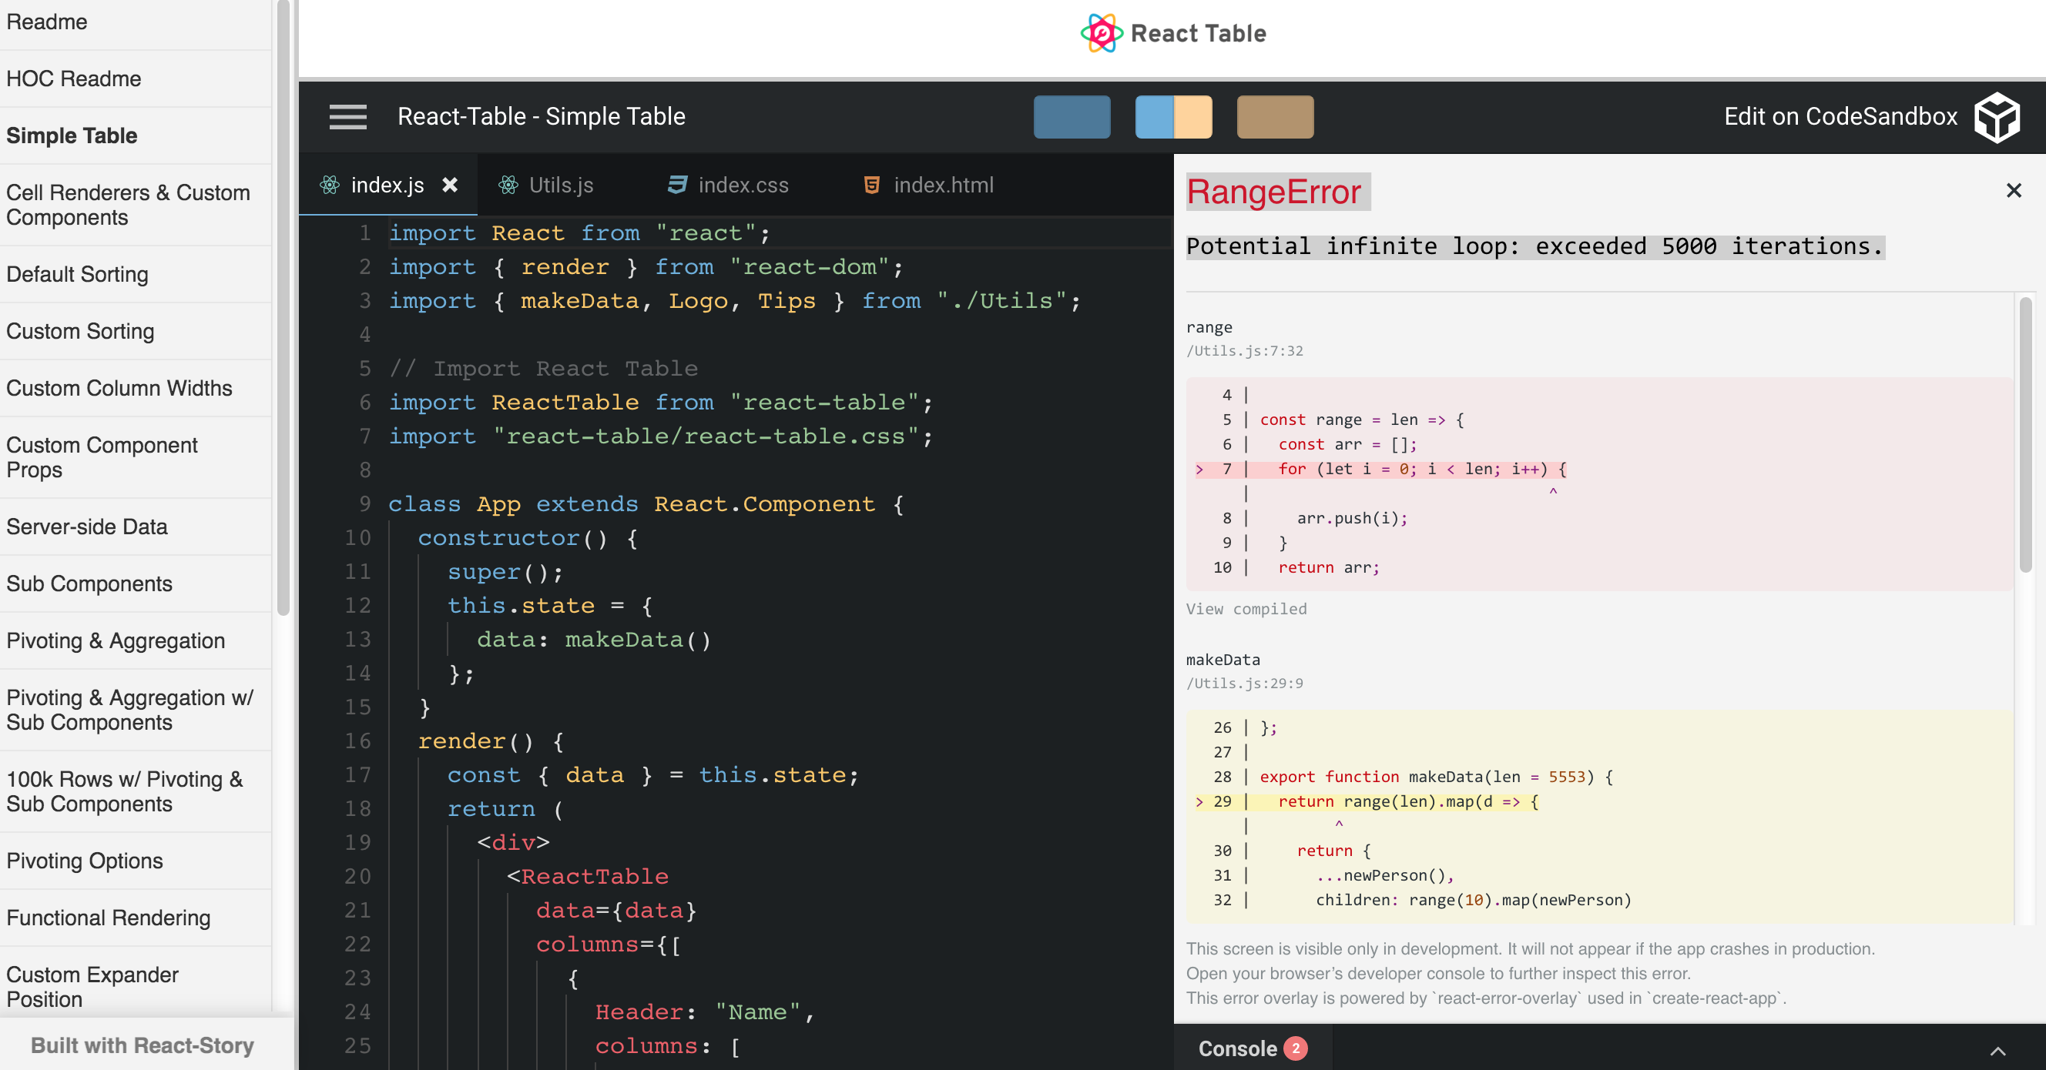Click the "Edit on CodeSandbox" link

point(1841,117)
